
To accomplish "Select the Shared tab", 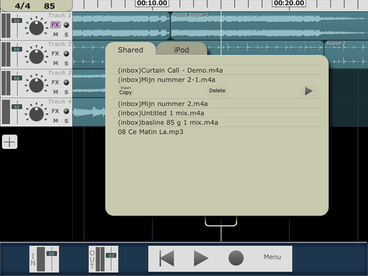I will [131, 50].
